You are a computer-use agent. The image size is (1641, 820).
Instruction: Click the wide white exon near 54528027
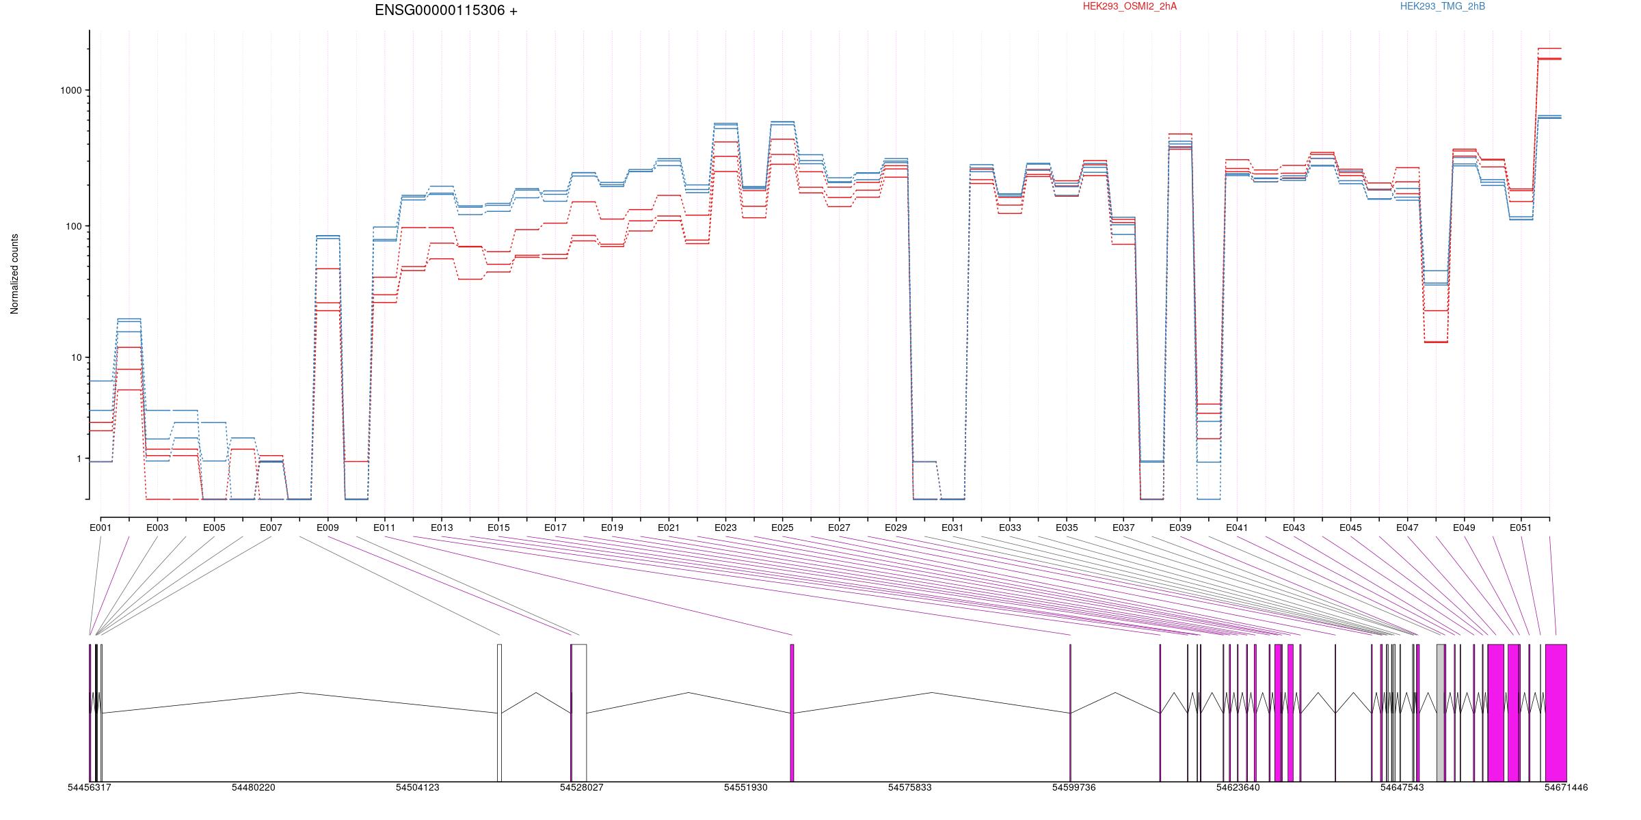pyautogui.click(x=579, y=713)
